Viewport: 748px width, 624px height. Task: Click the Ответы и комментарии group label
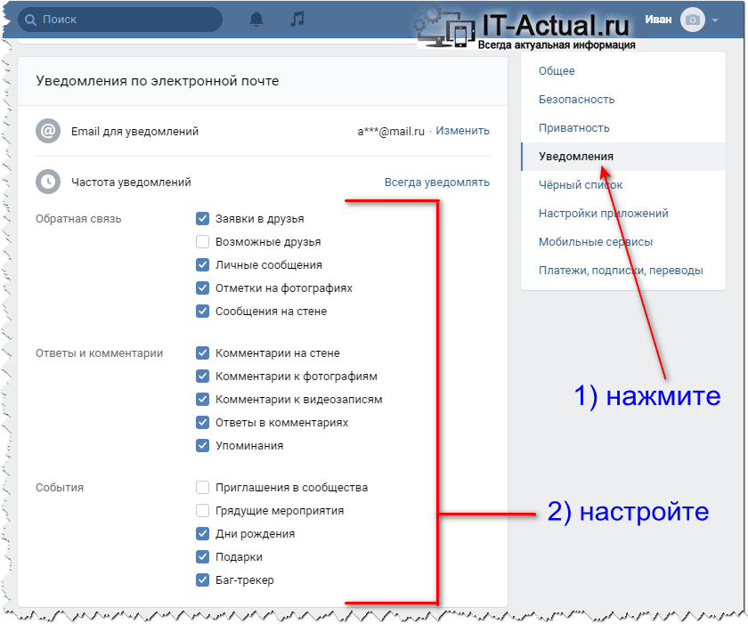coord(99,353)
